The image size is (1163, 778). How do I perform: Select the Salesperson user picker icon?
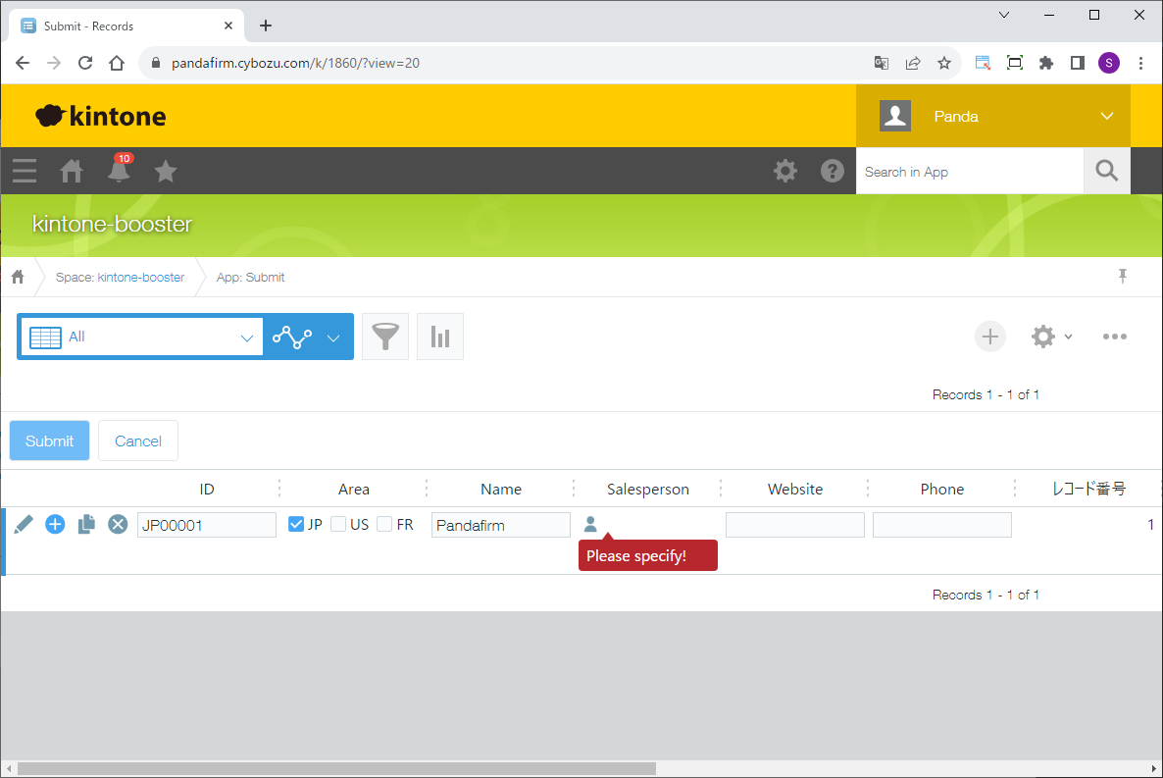[590, 525]
